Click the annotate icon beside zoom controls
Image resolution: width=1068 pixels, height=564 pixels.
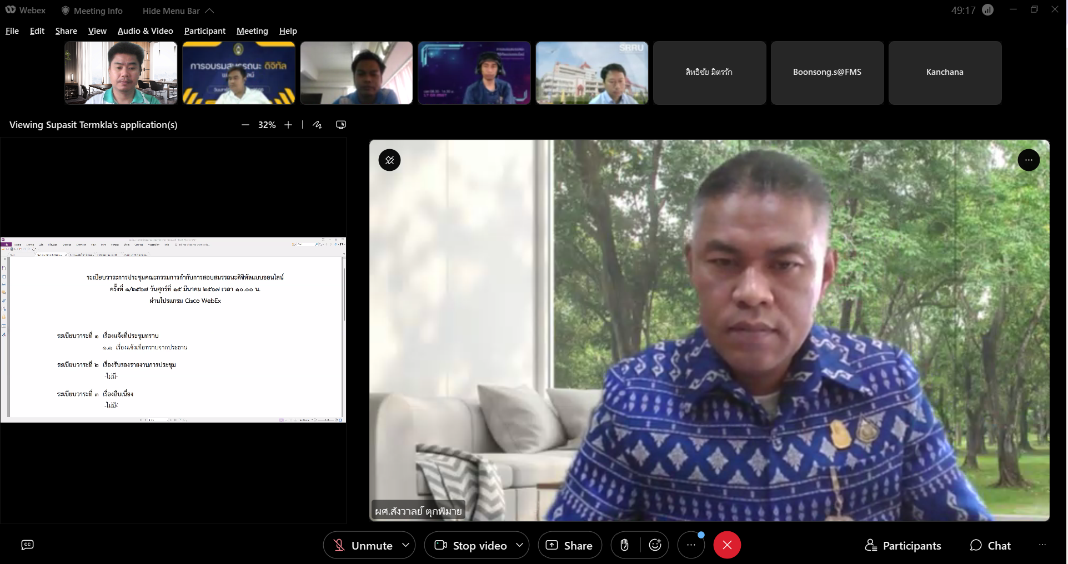pyautogui.click(x=317, y=125)
